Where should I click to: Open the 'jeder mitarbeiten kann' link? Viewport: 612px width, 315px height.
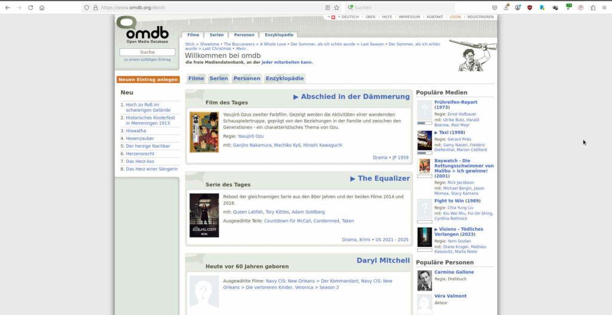286,63
